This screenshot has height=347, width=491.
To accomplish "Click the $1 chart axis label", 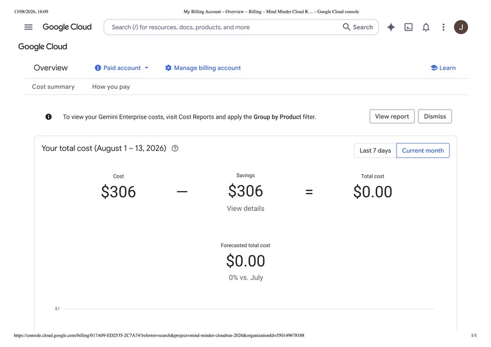I will pyautogui.click(x=57, y=309).
